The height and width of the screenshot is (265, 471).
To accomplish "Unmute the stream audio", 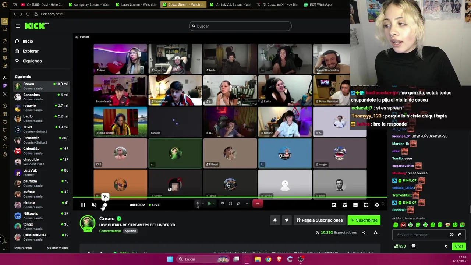I will 94,205.
